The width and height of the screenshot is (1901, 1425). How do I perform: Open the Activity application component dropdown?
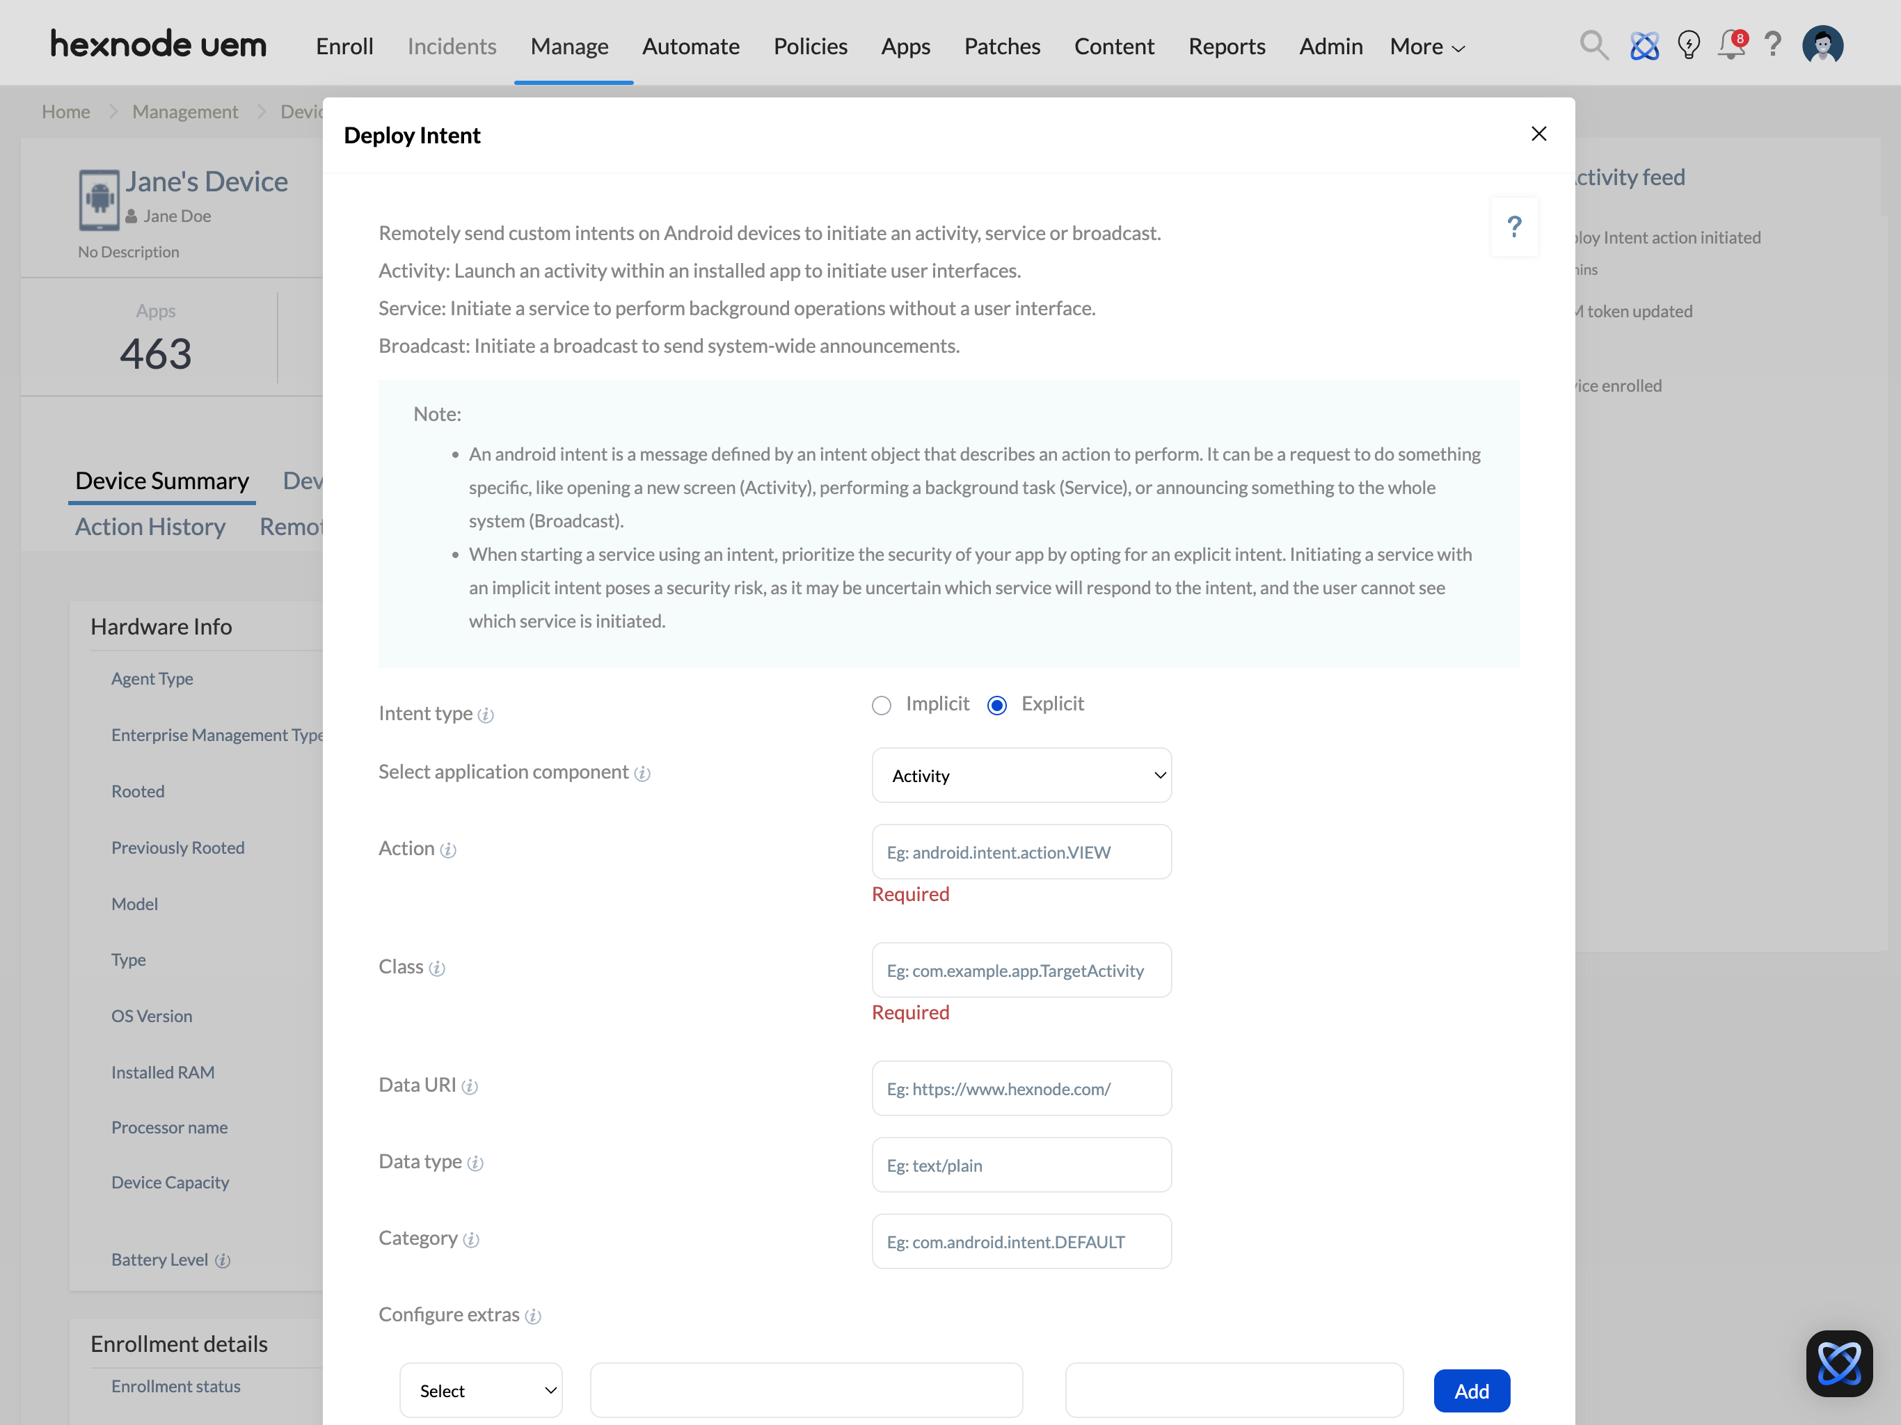tap(1021, 775)
